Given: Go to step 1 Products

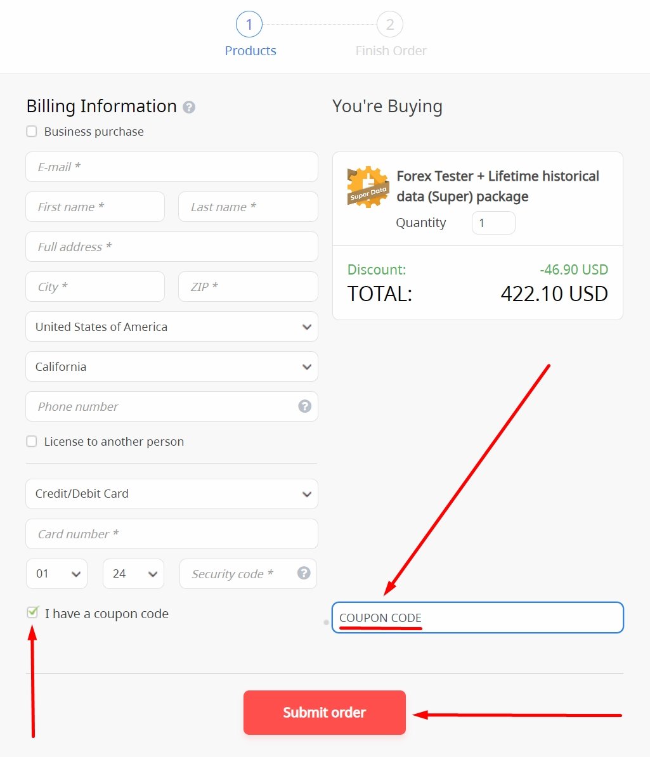Looking at the screenshot, I should (249, 25).
